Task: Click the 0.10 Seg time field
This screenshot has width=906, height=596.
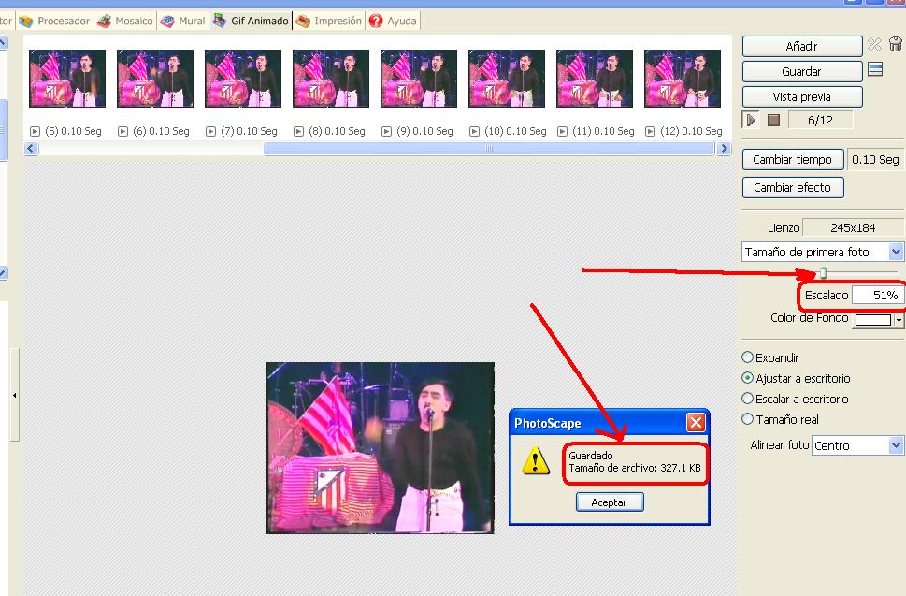Action: coord(875,160)
